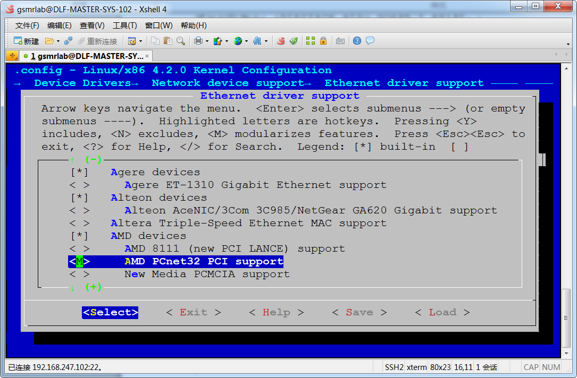Click the keyboard icon in toolbar
577x378 pixels.
pos(340,41)
